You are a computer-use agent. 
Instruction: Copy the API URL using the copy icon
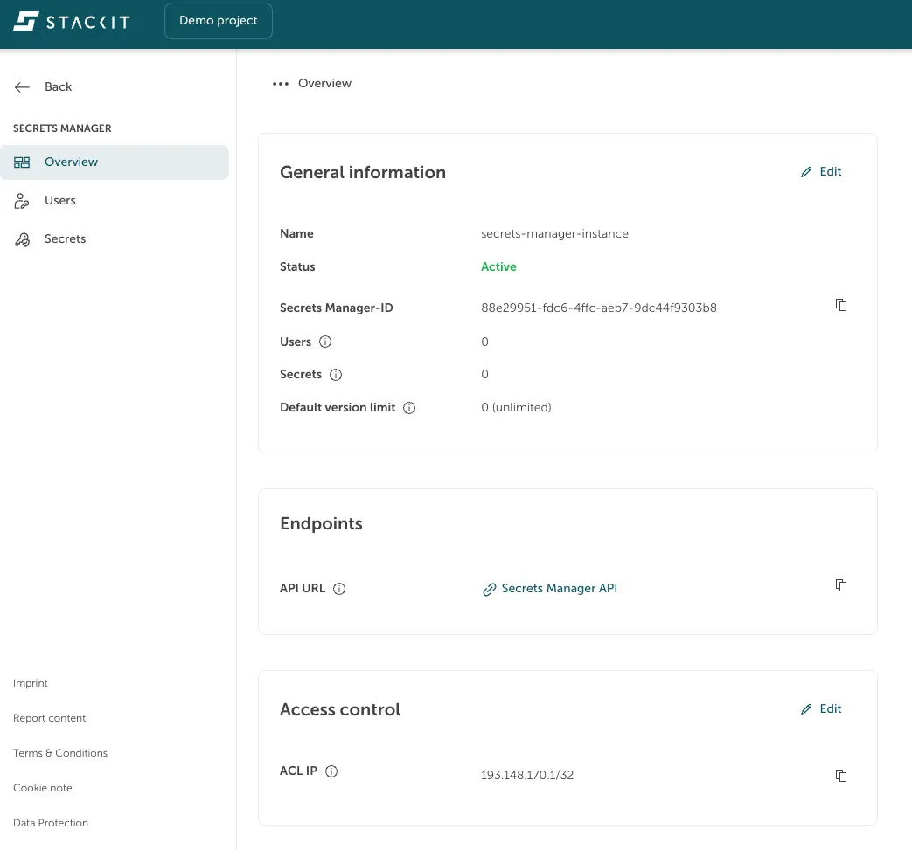coord(840,585)
